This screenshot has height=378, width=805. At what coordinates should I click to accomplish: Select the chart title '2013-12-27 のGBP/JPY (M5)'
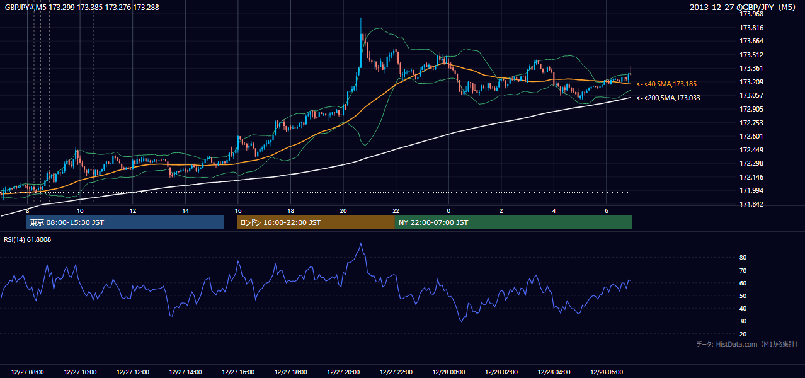[x=743, y=7]
